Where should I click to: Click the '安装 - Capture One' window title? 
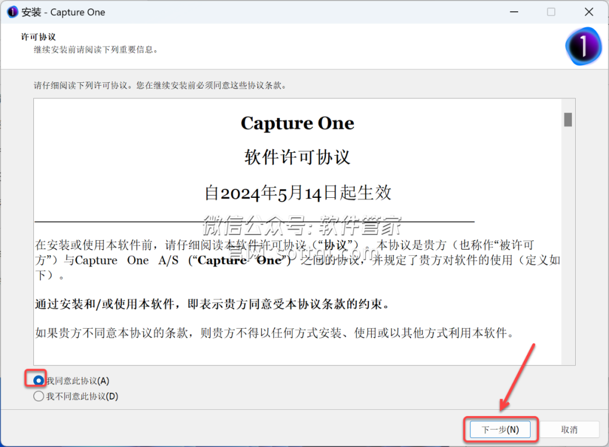[x=63, y=12]
